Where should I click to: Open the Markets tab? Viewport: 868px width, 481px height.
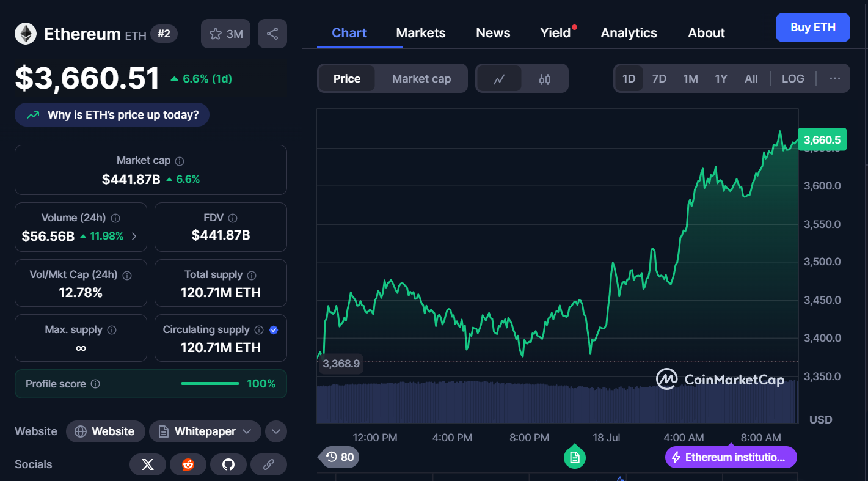coord(421,33)
